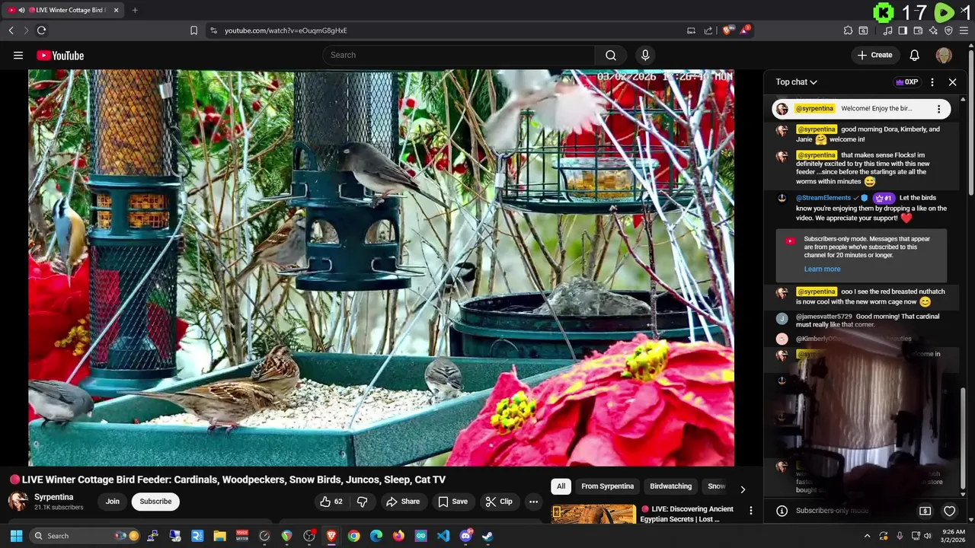Go back in browser history
The width and height of the screenshot is (975, 548).
coord(11,30)
